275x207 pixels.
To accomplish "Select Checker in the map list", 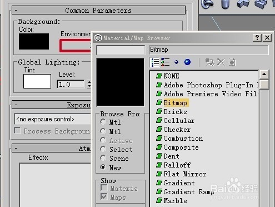I will 177,130.
